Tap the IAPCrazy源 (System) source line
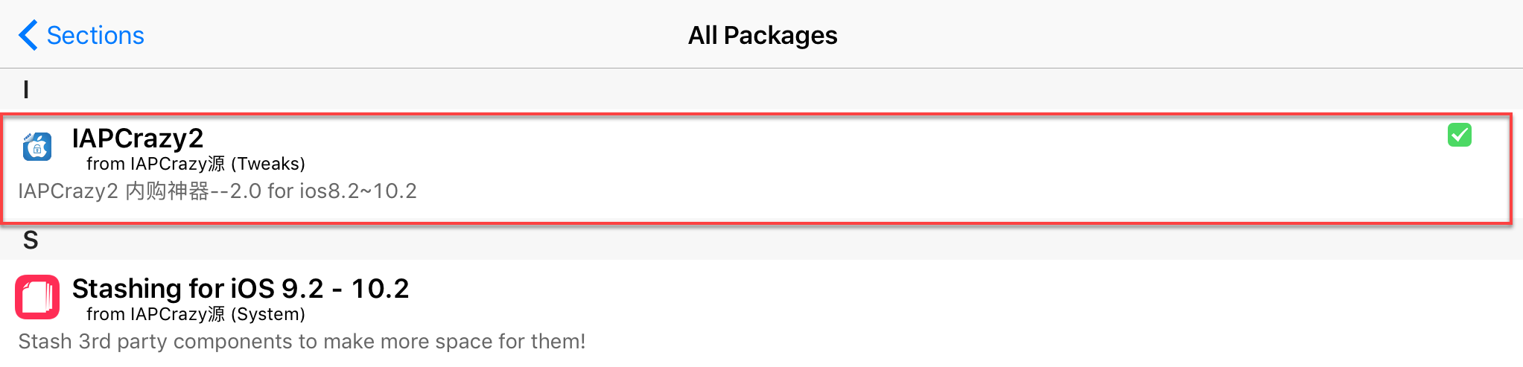This screenshot has height=367, width=1523. [x=196, y=314]
